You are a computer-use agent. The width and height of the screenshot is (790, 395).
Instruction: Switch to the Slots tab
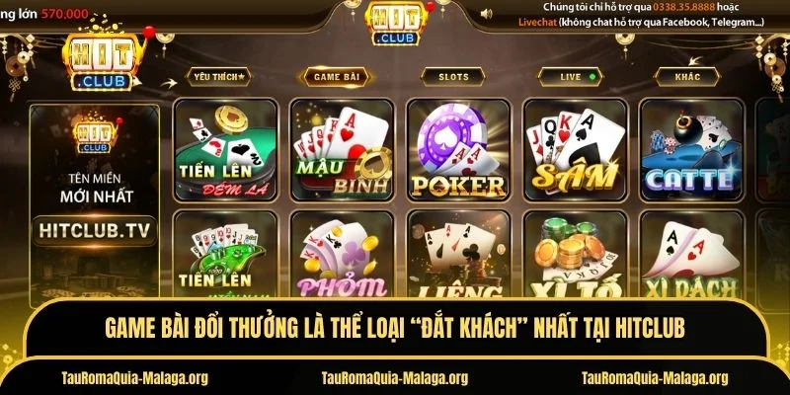coord(453,77)
